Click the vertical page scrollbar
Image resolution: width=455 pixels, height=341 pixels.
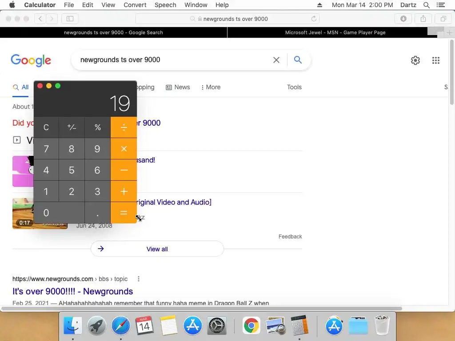(x=451, y=72)
